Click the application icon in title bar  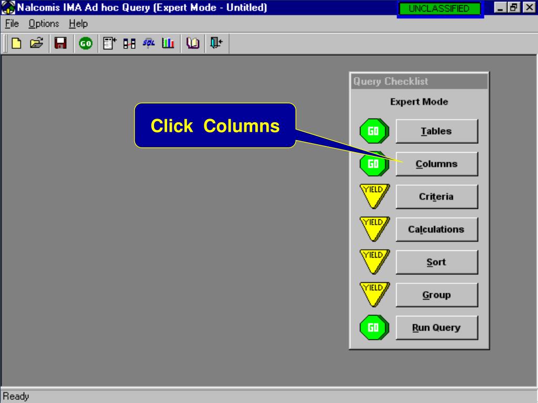tap(8, 7)
